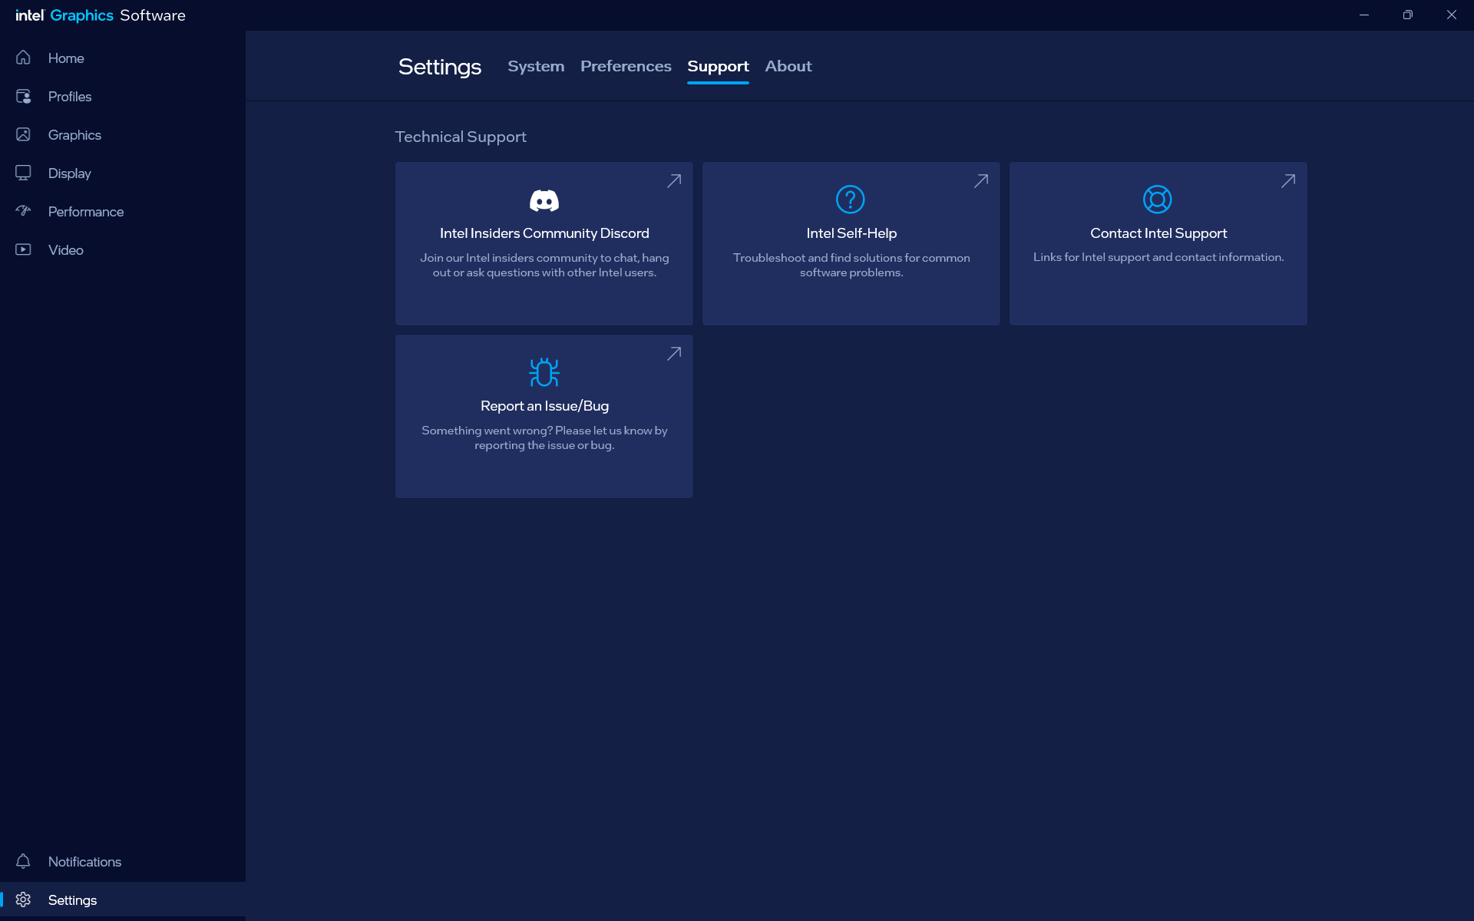Click external-link arrow on Intel Self-Help card
The image size is (1474, 921).
click(981, 181)
